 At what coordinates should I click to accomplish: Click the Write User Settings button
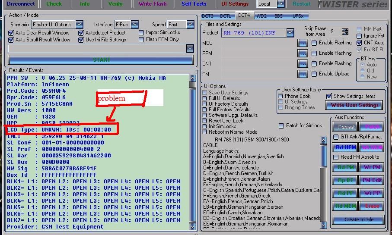[x=354, y=105]
